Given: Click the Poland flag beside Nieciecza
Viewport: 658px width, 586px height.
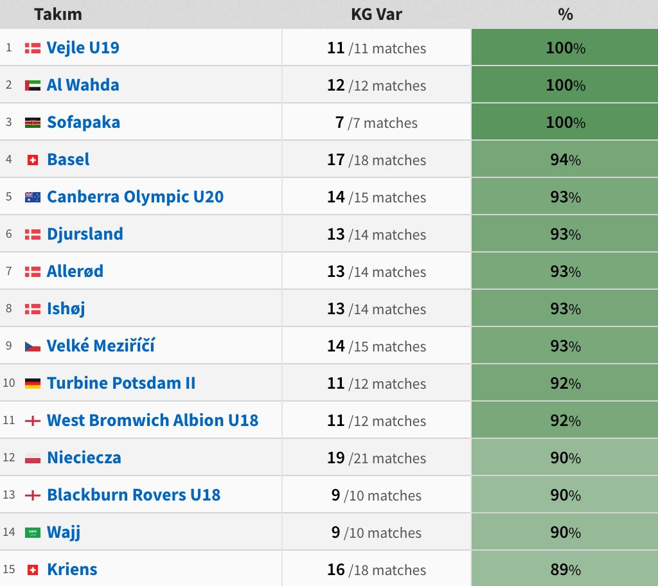Looking at the screenshot, I should tap(33, 458).
